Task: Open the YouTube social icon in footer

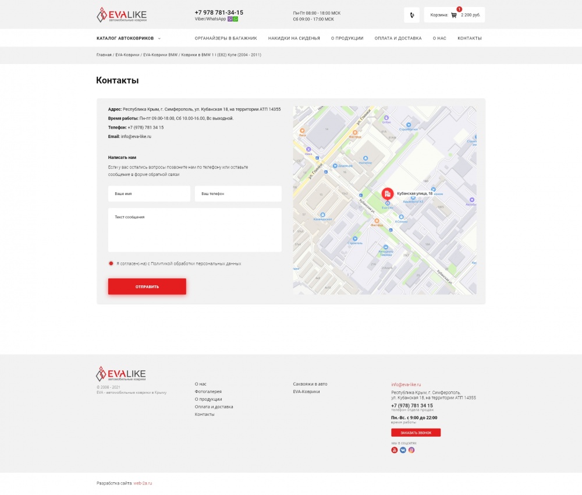Action: click(x=395, y=450)
